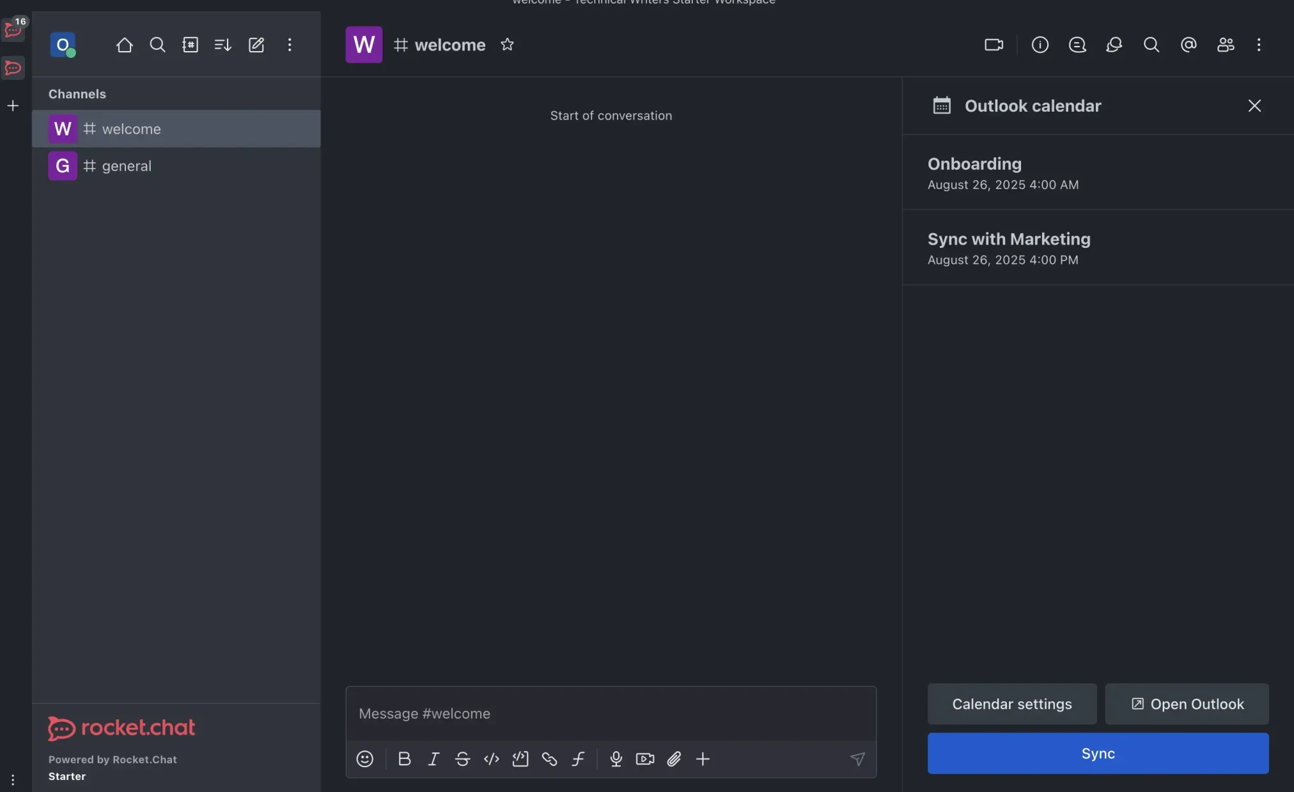Screen dimensions: 1294x792
Task: Select the general channel
Action: point(176,166)
